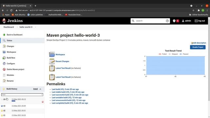Open the Workspace link in the main panel
The height and width of the screenshot is (118, 210).
point(60,55)
